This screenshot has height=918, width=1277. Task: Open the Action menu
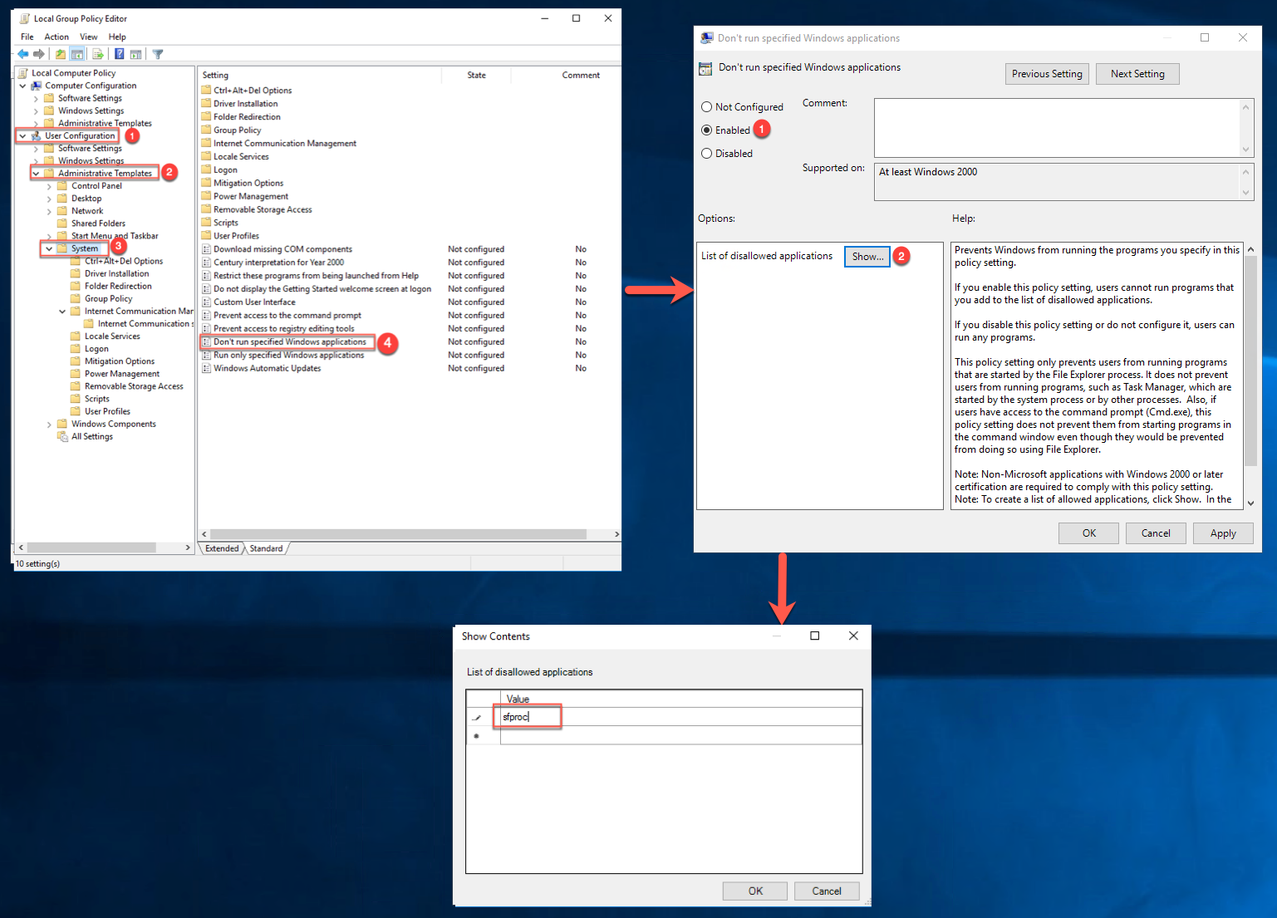(56, 37)
